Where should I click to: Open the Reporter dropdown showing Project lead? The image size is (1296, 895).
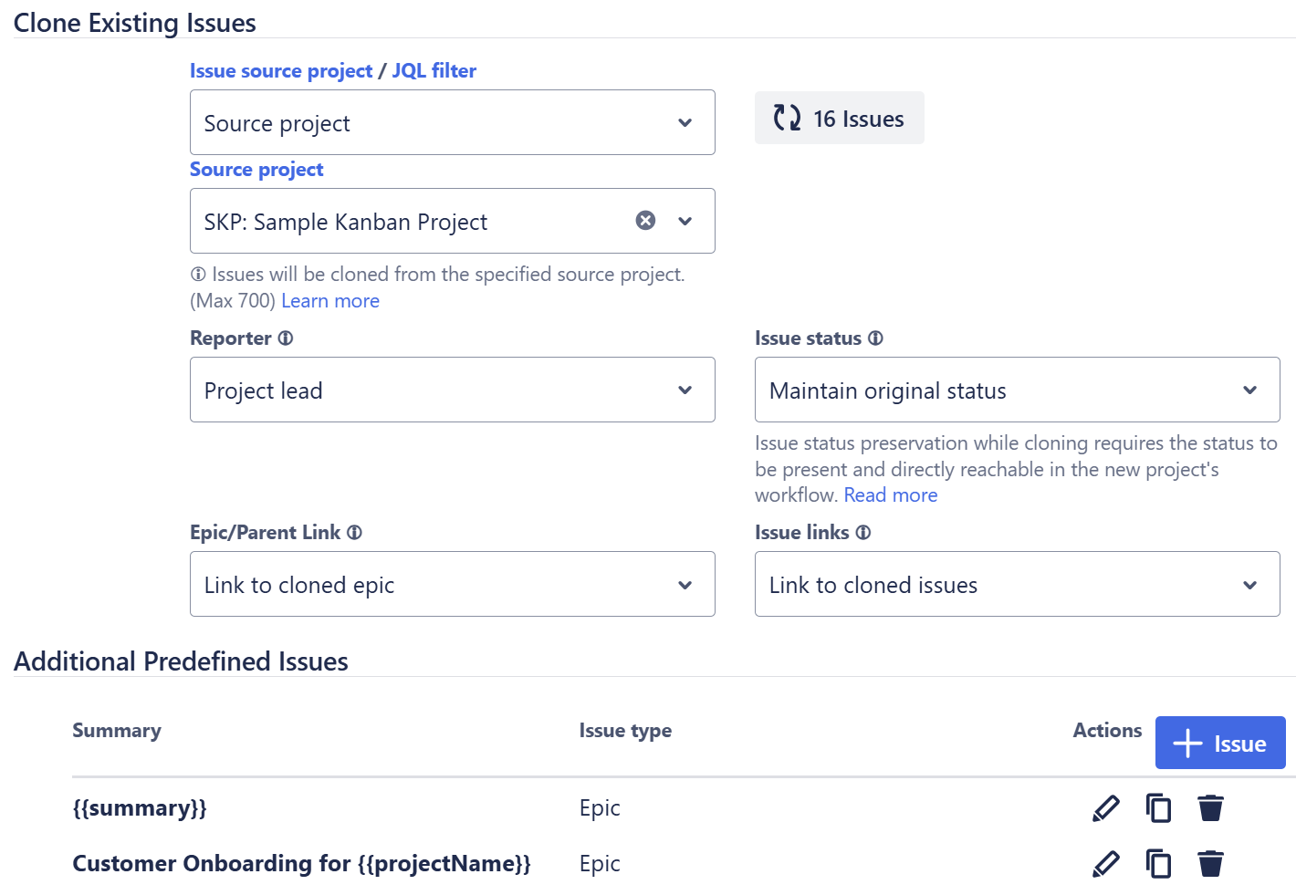coord(452,390)
